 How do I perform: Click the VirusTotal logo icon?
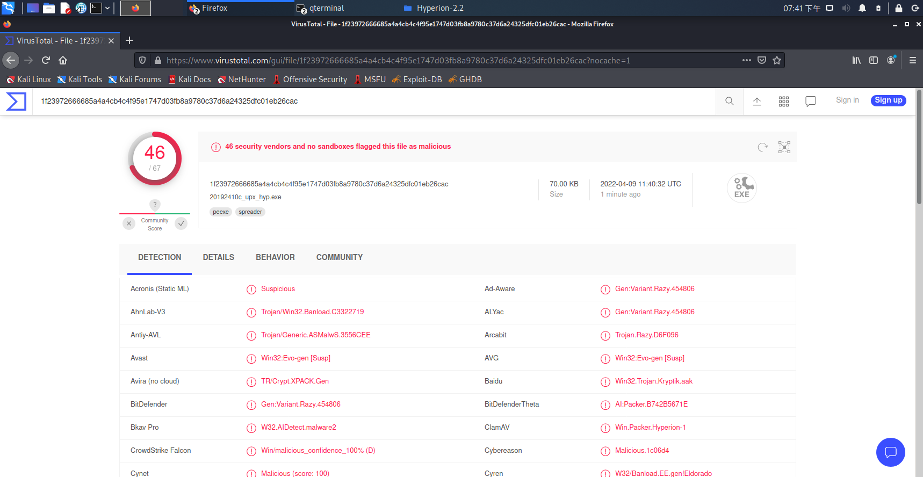coord(16,101)
